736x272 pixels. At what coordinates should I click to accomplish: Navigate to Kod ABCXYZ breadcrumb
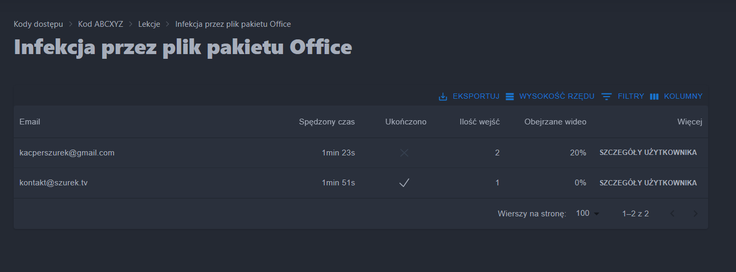pos(100,24)
